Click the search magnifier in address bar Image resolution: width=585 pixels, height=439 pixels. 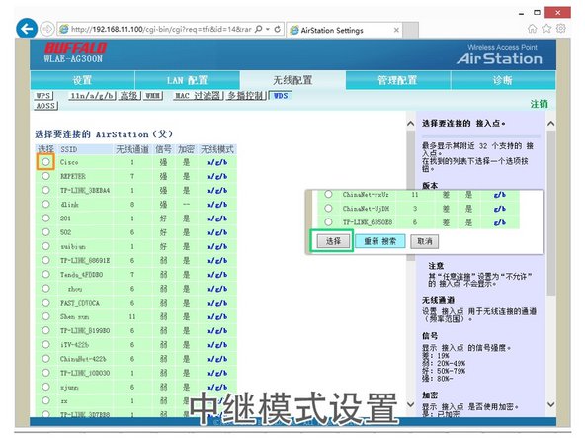click(259, 29)
